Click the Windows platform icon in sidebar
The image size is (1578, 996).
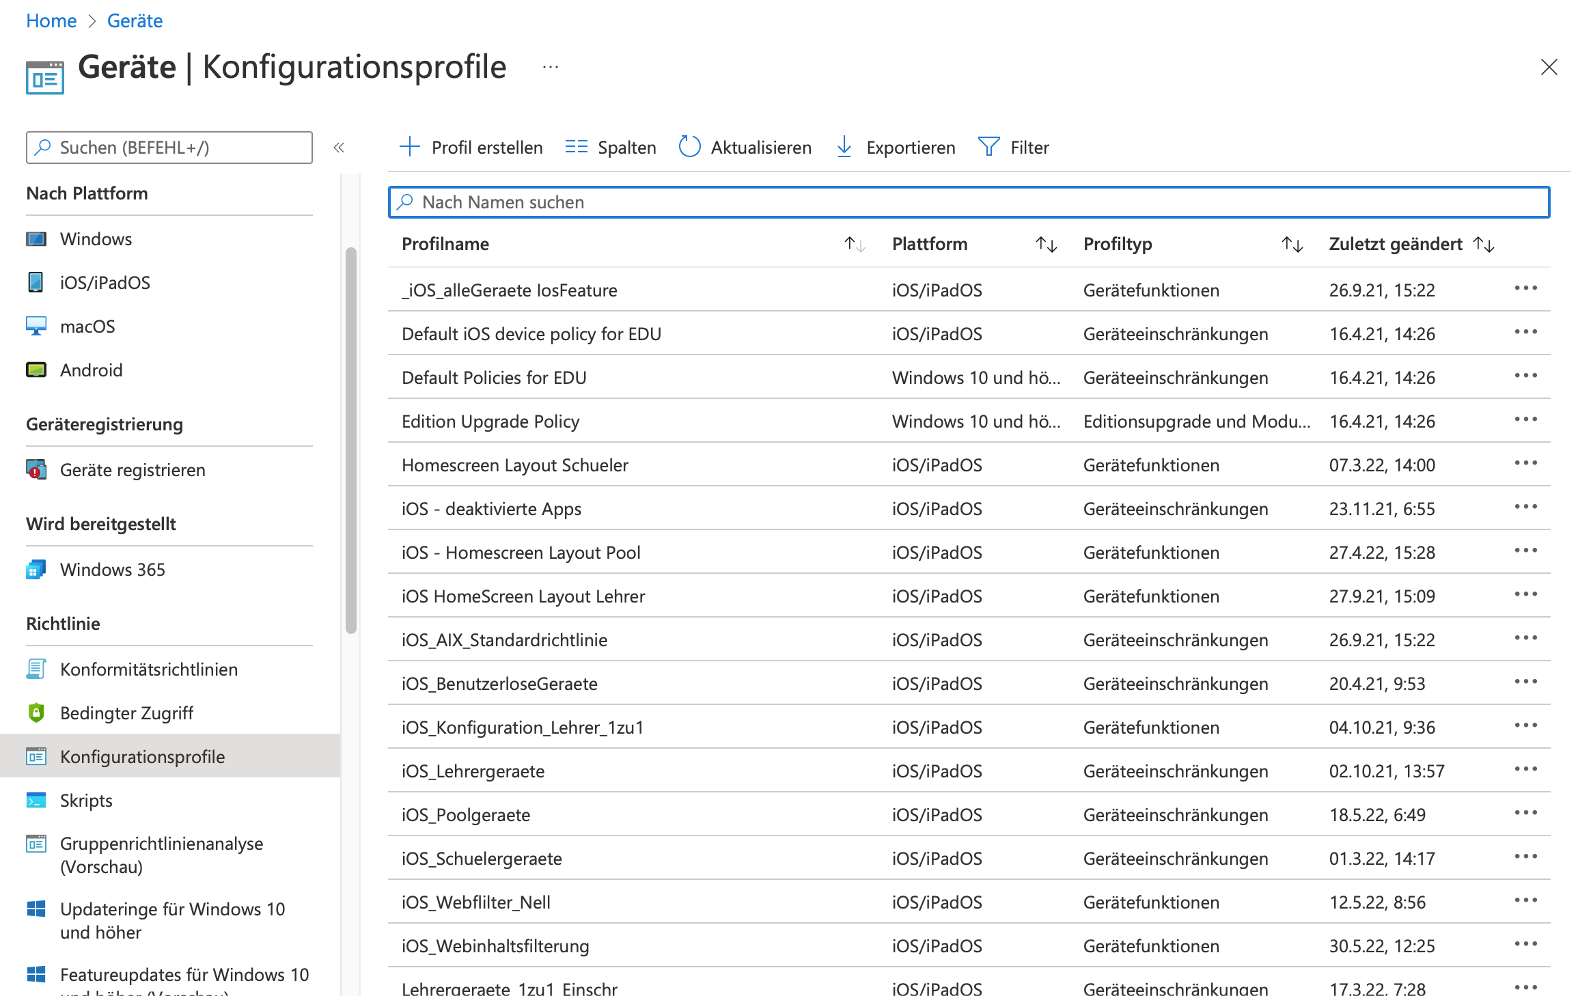(36, 239)
